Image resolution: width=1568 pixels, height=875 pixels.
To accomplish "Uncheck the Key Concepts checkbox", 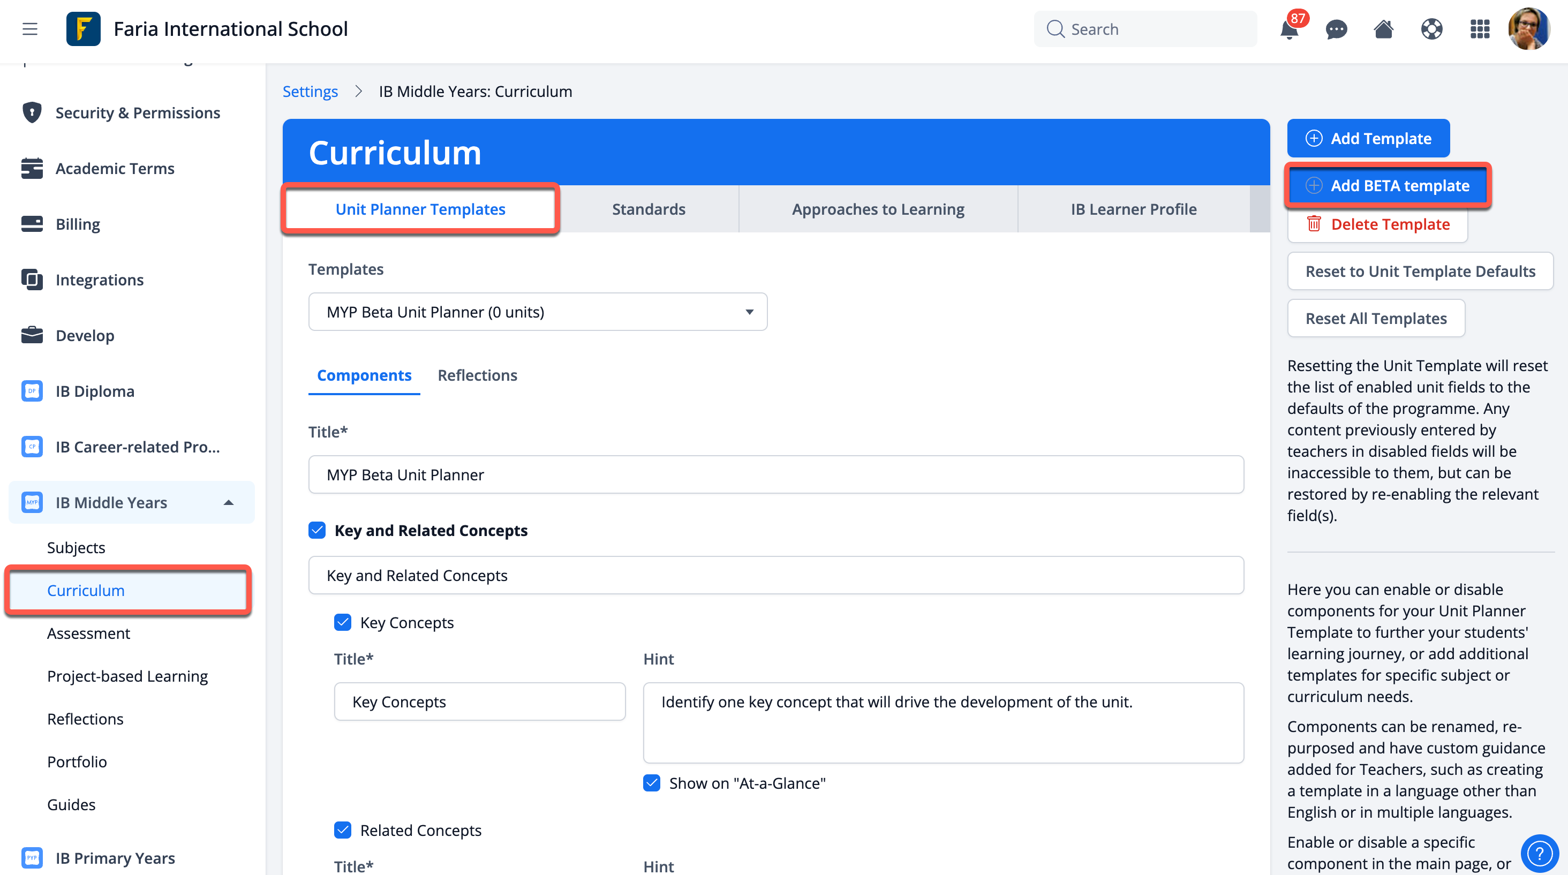I will [x=343, y=622].
